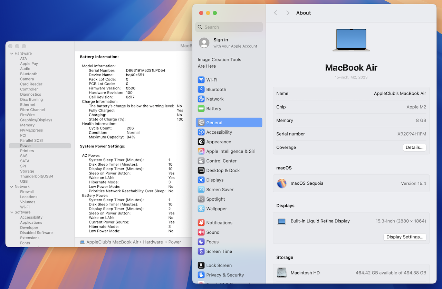Click the Search field in System Settings
The height and width of the screenshot is (289, 442).
[x=229, y=27]
